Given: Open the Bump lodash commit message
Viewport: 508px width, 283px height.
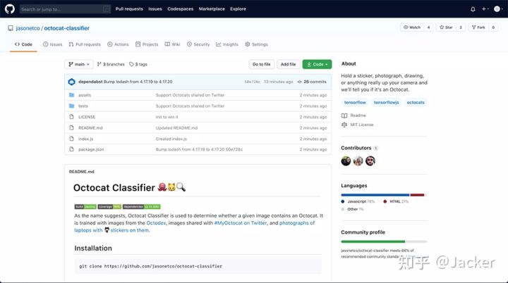Looking at the screenshot, I should (x=138, y=82).
